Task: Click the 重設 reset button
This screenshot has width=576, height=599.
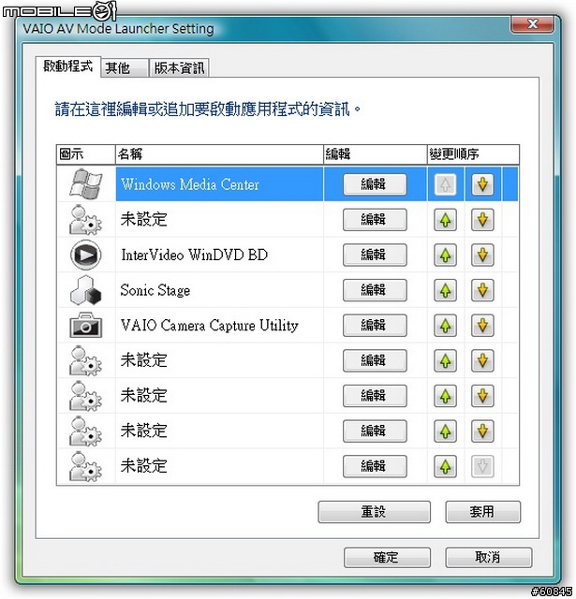Action: point(375,512)
